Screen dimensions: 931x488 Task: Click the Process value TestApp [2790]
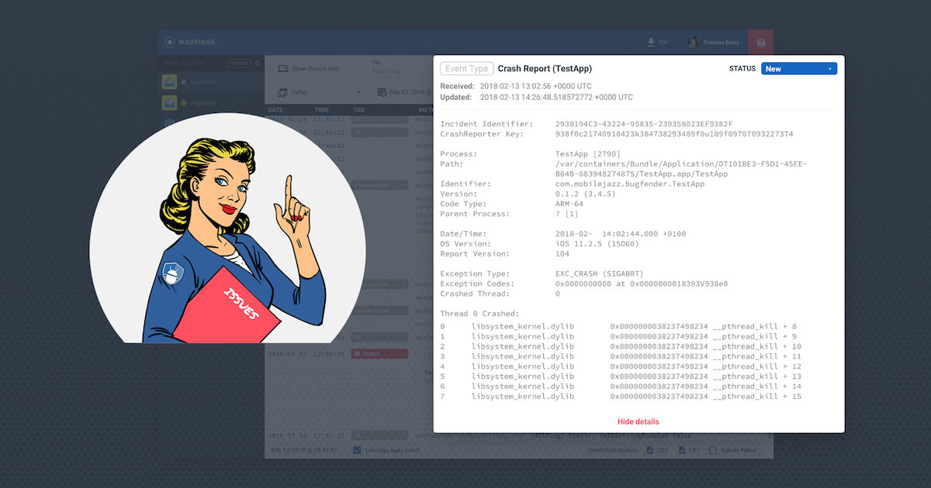click(587, 154)
